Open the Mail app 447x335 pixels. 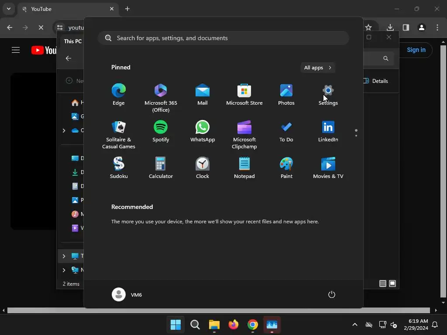point(203,95)
